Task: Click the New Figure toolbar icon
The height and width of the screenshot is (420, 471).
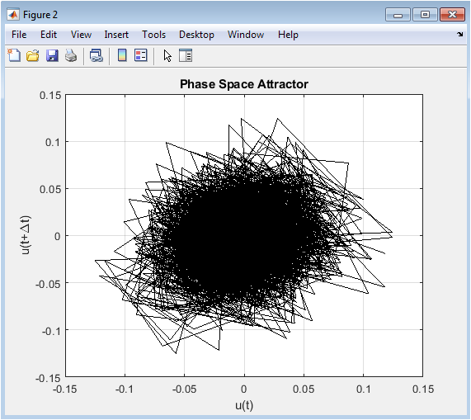Action: click(14, 55)
